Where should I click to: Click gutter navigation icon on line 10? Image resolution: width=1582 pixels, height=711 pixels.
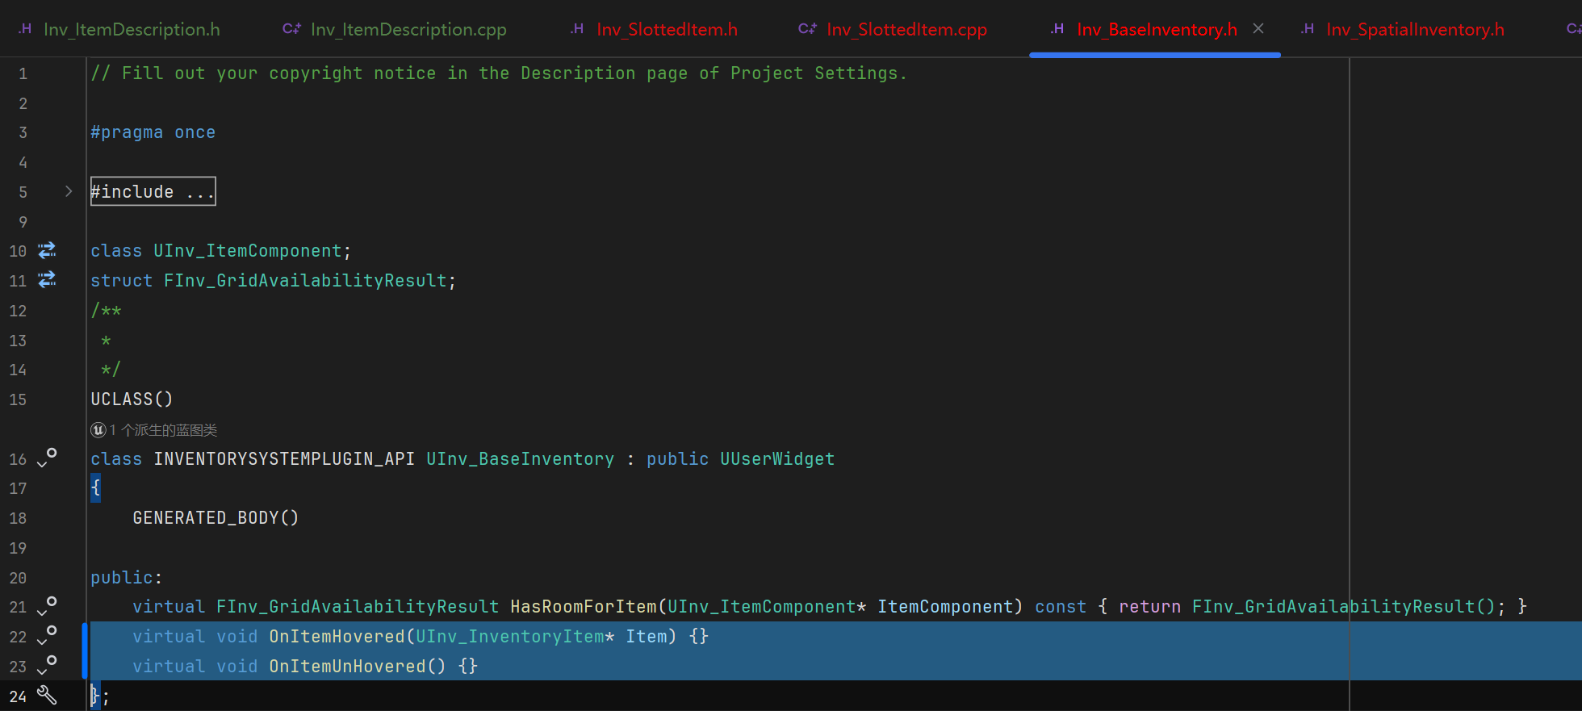click(48, 250)
